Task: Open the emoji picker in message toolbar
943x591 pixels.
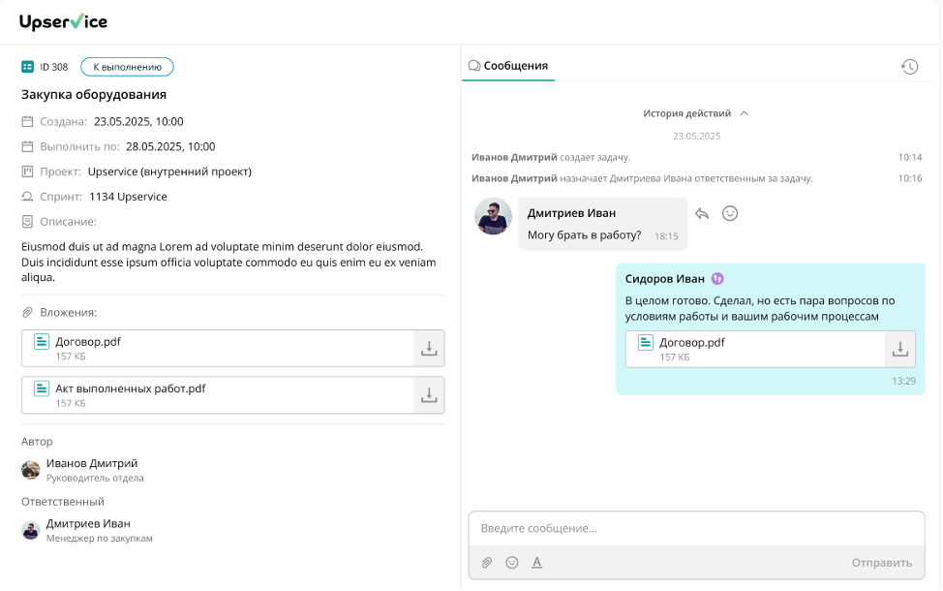Action: click(x=512, y=563)
